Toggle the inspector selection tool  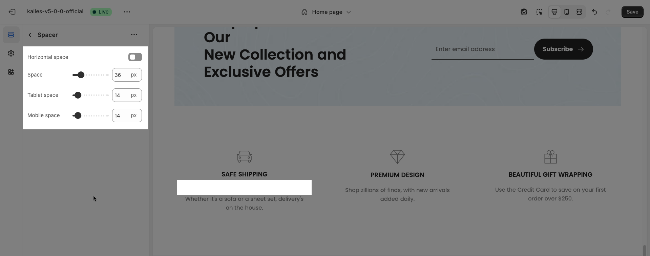click(539, 12)
